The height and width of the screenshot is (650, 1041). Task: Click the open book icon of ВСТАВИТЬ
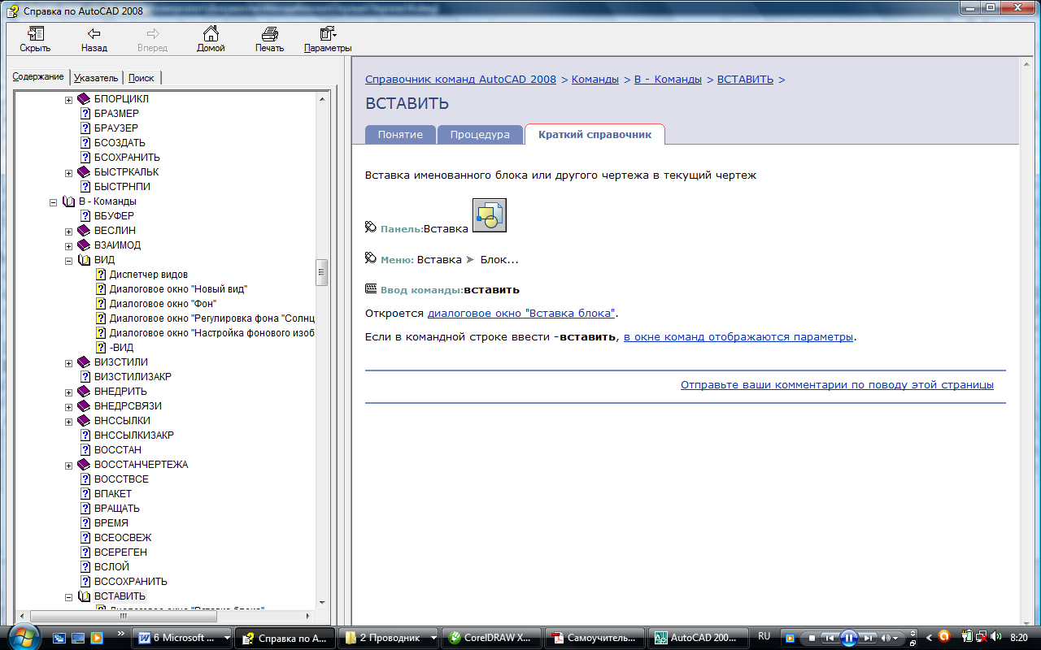84,596
